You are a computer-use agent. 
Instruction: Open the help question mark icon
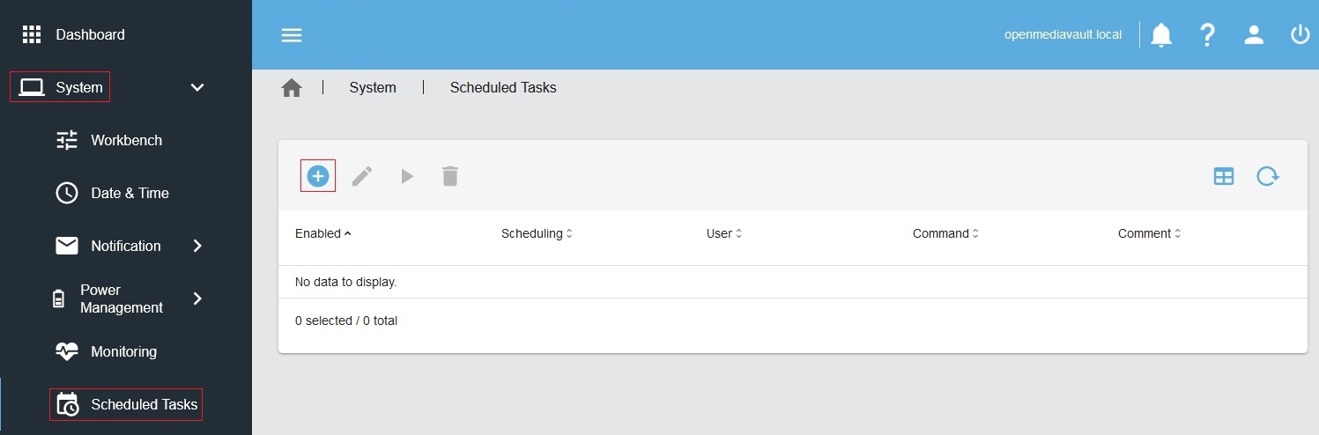(x=1207, y=35)
